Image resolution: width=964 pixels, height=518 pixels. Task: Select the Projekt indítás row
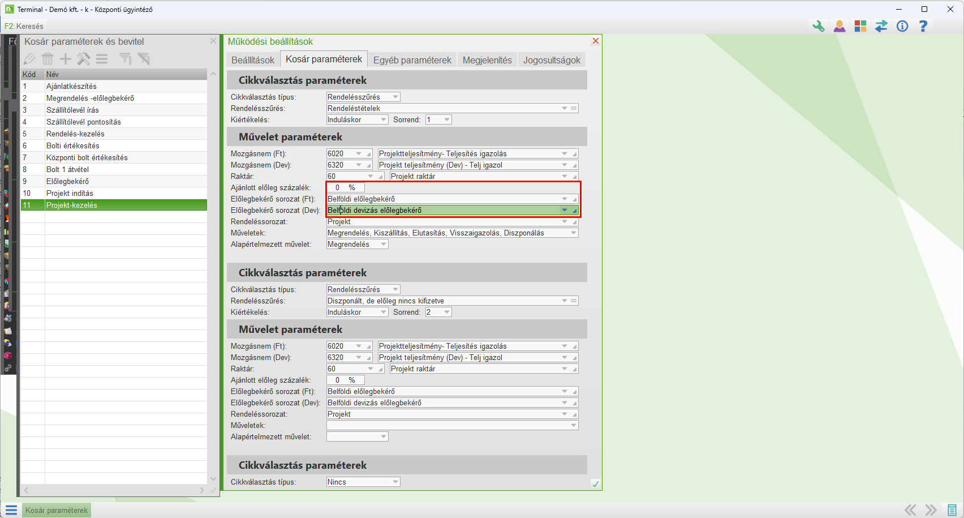tap(114, 193)
